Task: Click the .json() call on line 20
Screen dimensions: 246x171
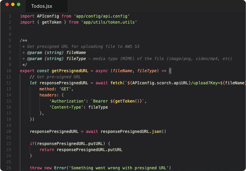Action: pyautogui.click(x=157, y=132)
